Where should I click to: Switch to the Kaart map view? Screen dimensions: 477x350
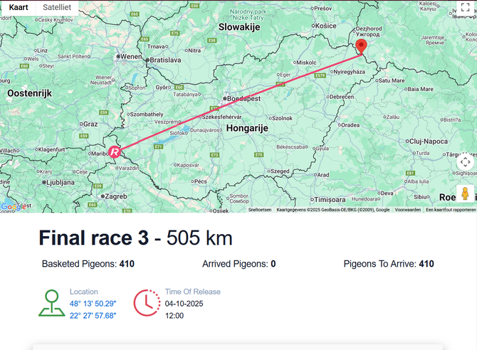pyautogui.click(x=18, y=7)
